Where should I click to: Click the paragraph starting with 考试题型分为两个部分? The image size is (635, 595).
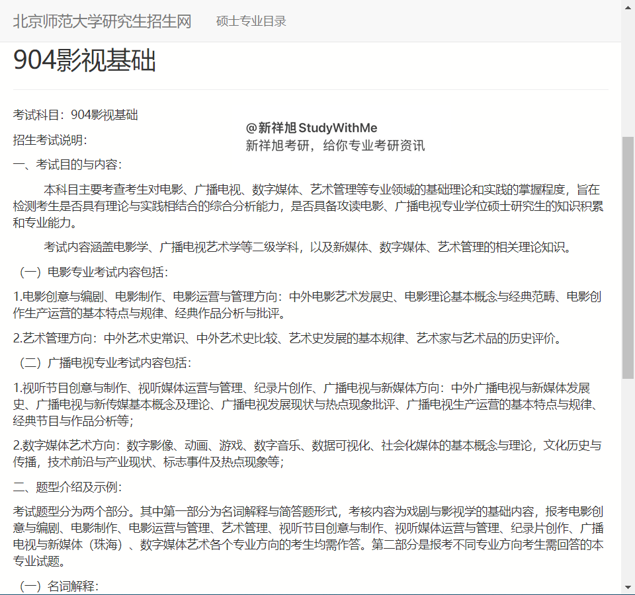(307, 536)
